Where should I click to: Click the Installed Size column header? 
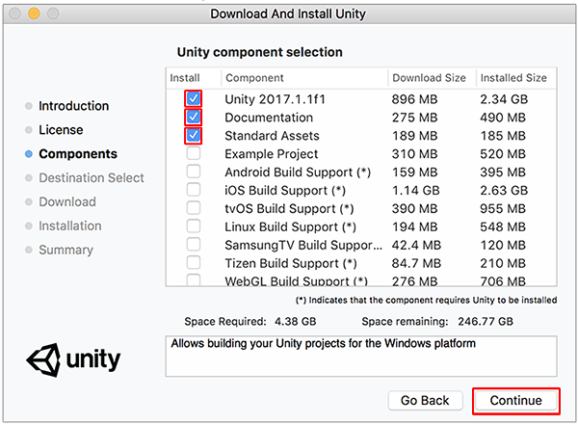click(x=513, y=78)
